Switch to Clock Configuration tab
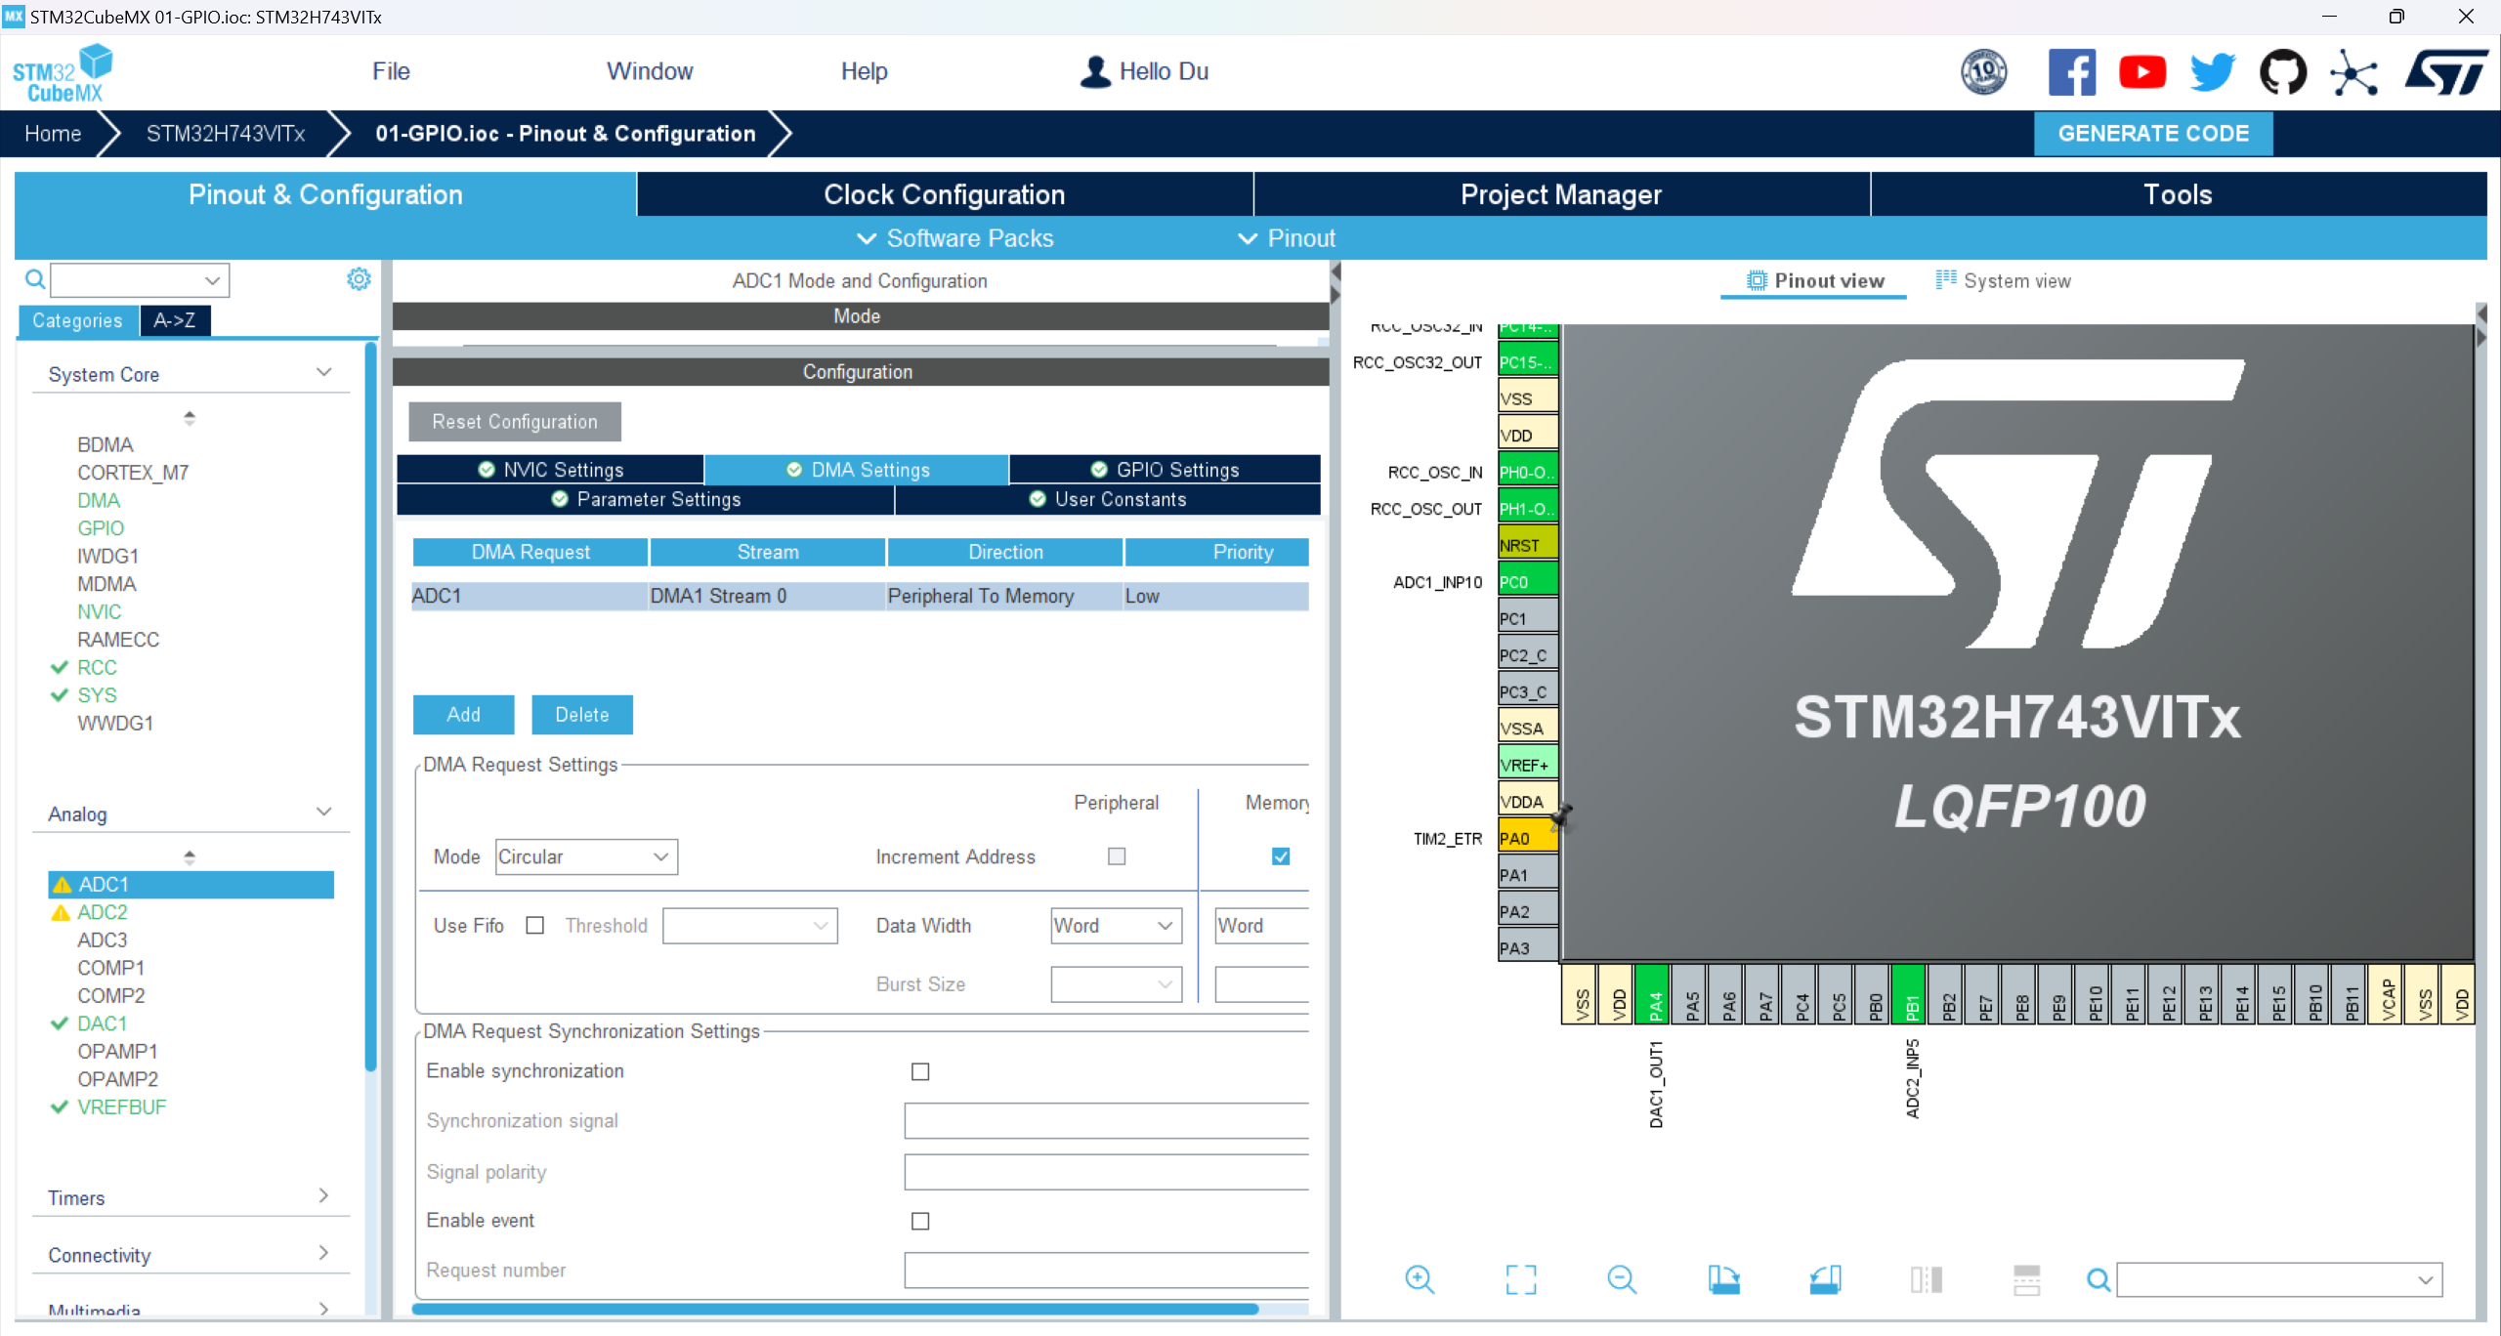 click(945, 194)
